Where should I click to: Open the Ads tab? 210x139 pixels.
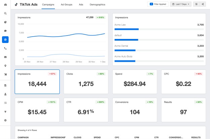coord(81,5)
